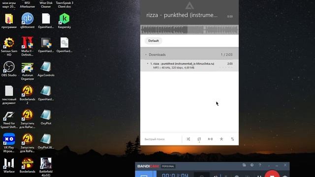
Task: Select the OxyPlot.W... file icon
Action: [x=46, y=141]
